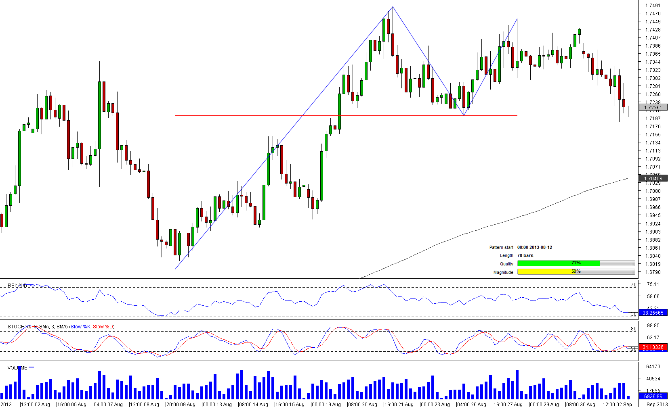Click the 20:00 09 Aug time label
This screenshot has width=668, height=407.
tap(181, 404)
